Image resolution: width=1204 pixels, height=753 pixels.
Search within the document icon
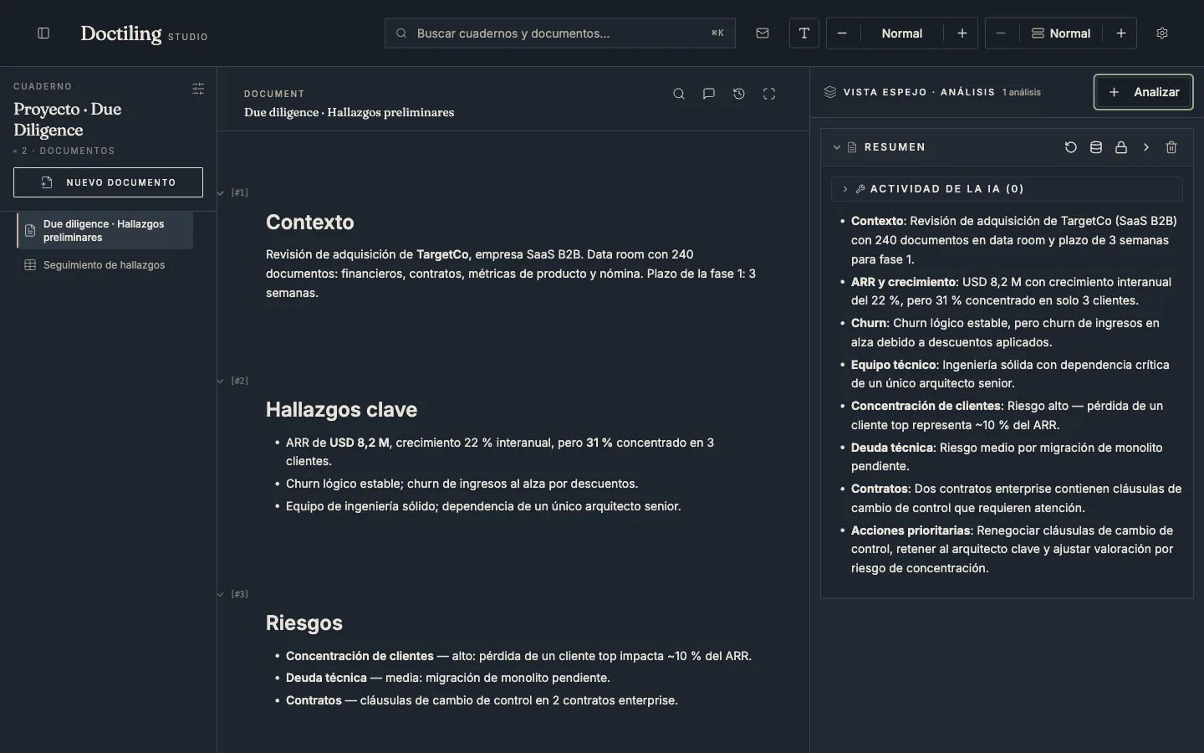(x=679, y=94)
